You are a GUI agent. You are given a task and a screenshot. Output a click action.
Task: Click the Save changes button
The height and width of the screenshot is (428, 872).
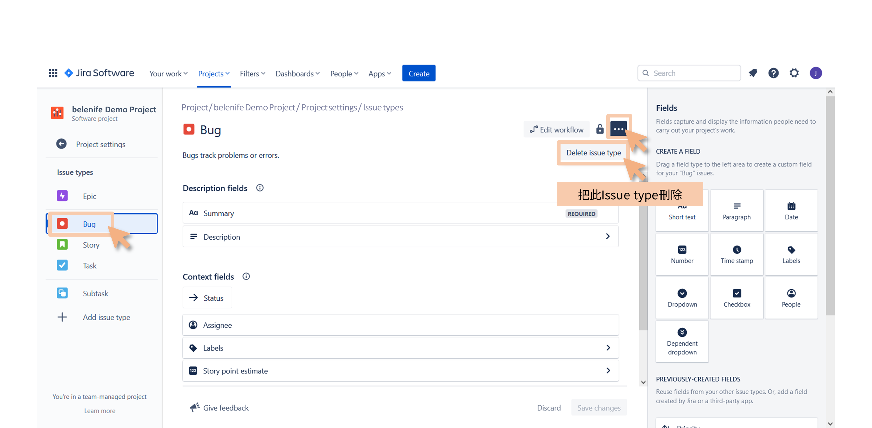pos(599,408)
